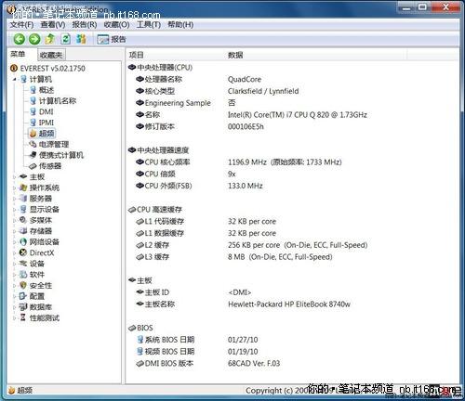Image resolution: width=465 pixels, height=401 pixels.
Task: Click the Up level toolbar icon
Action: tap(50, 39)
